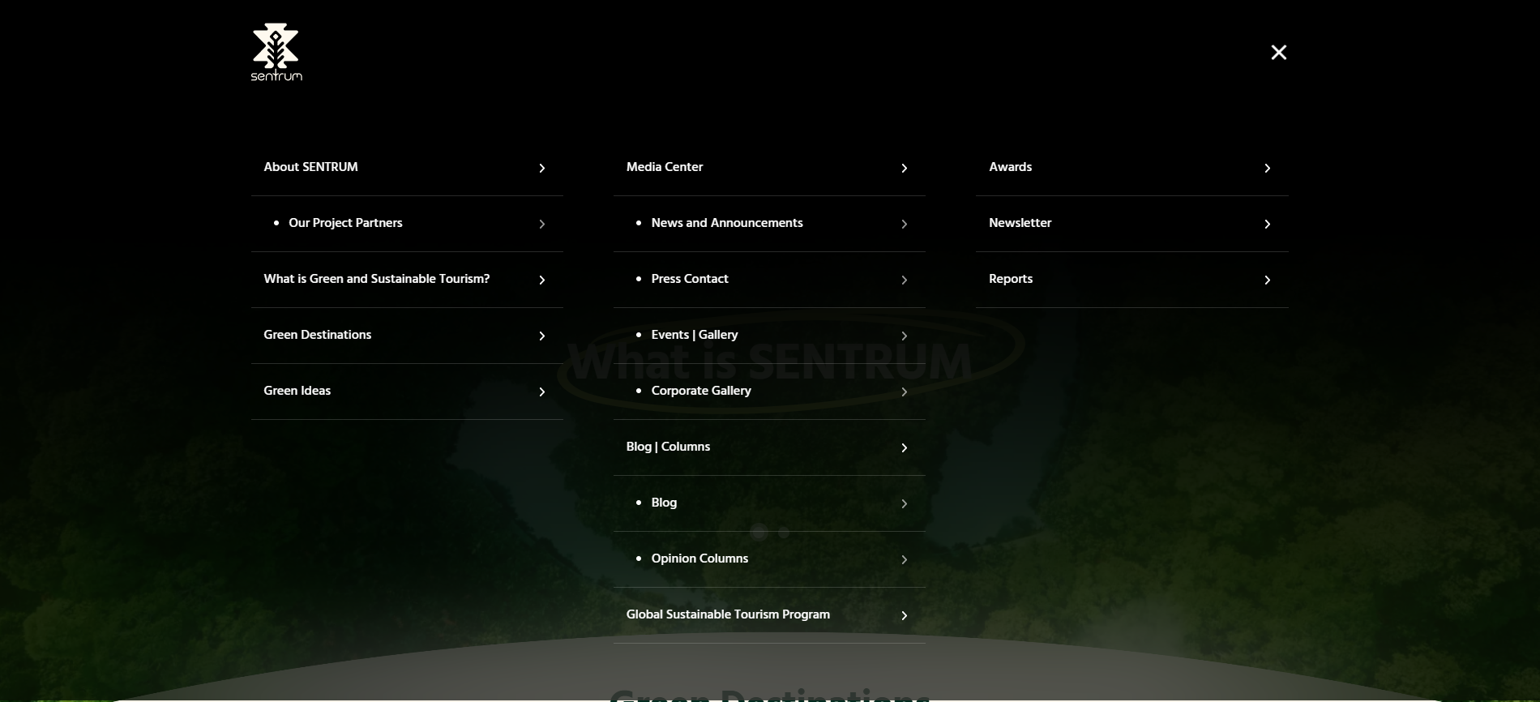
Task: Open the Green Destinations menu item
Action: [318, 335]
